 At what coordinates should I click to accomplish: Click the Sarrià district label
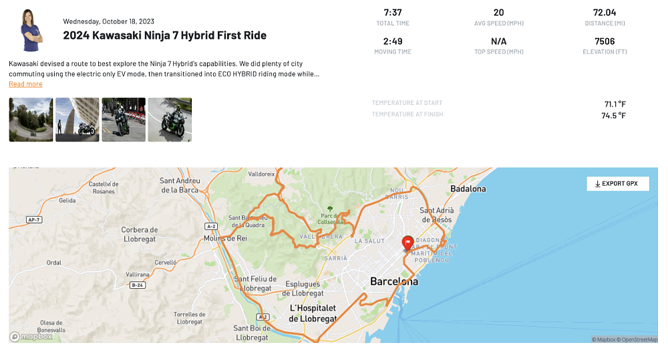[336, 258]
